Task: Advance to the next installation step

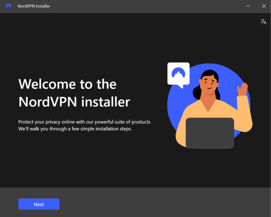Action: point(39,204)
